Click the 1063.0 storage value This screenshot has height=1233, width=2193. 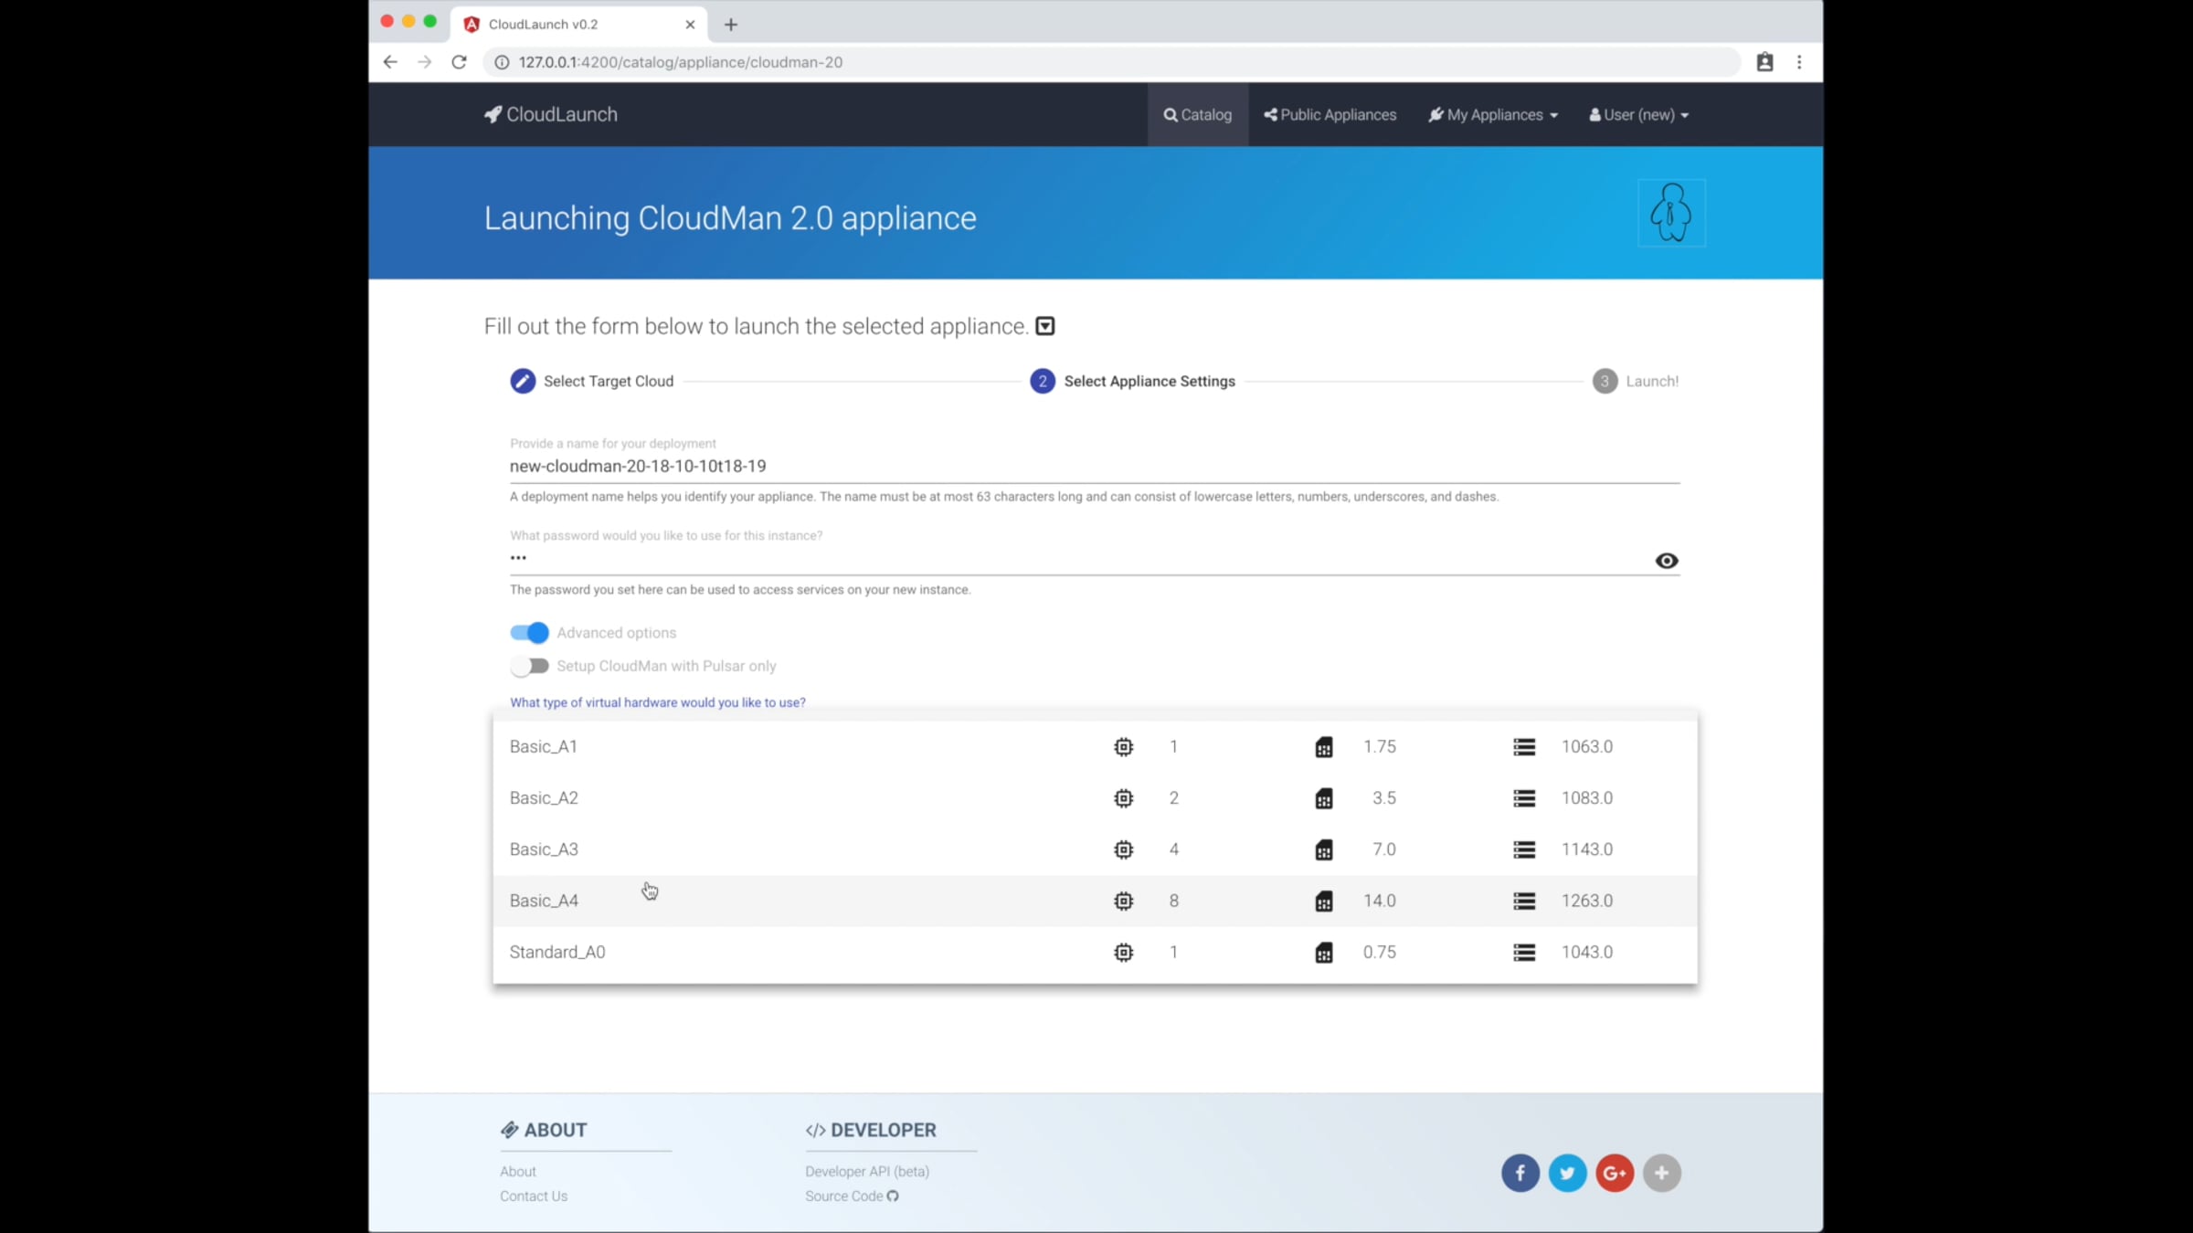[1587, 746]
